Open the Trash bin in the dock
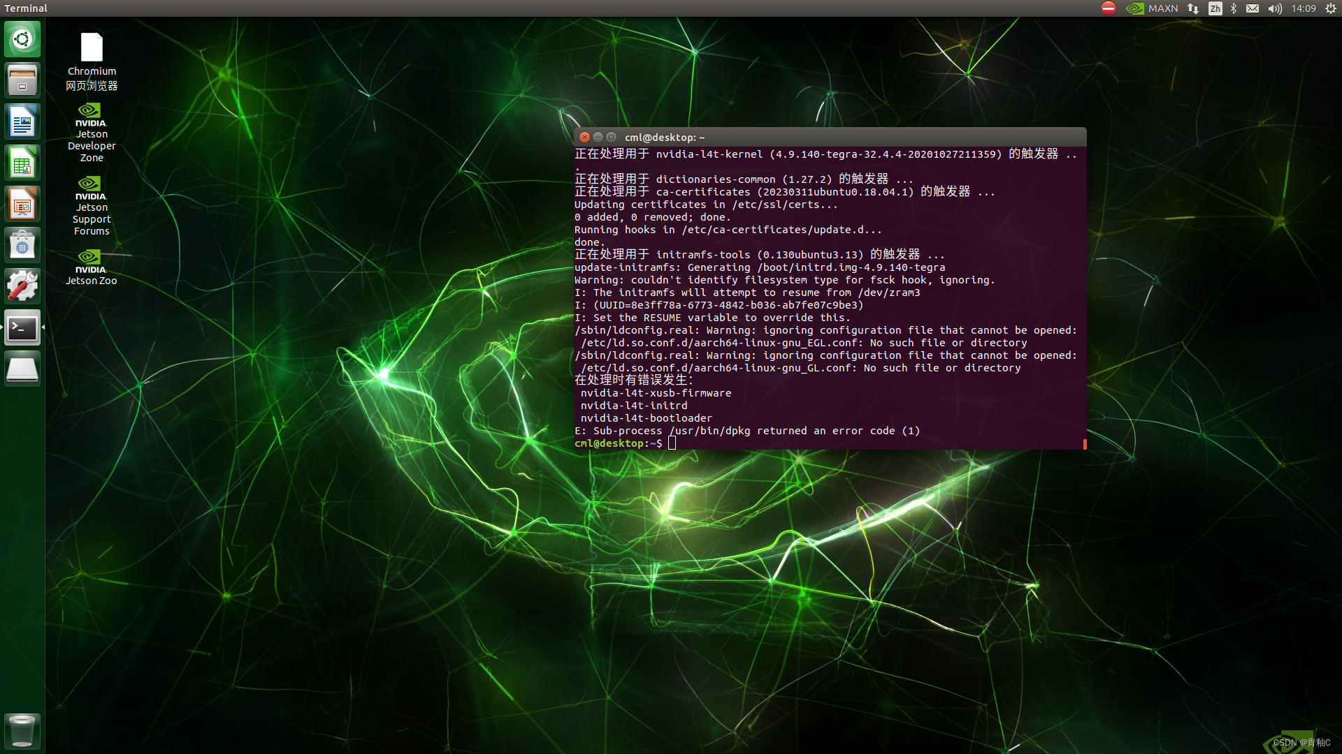 pyautogui.click(x=22, y=731)
